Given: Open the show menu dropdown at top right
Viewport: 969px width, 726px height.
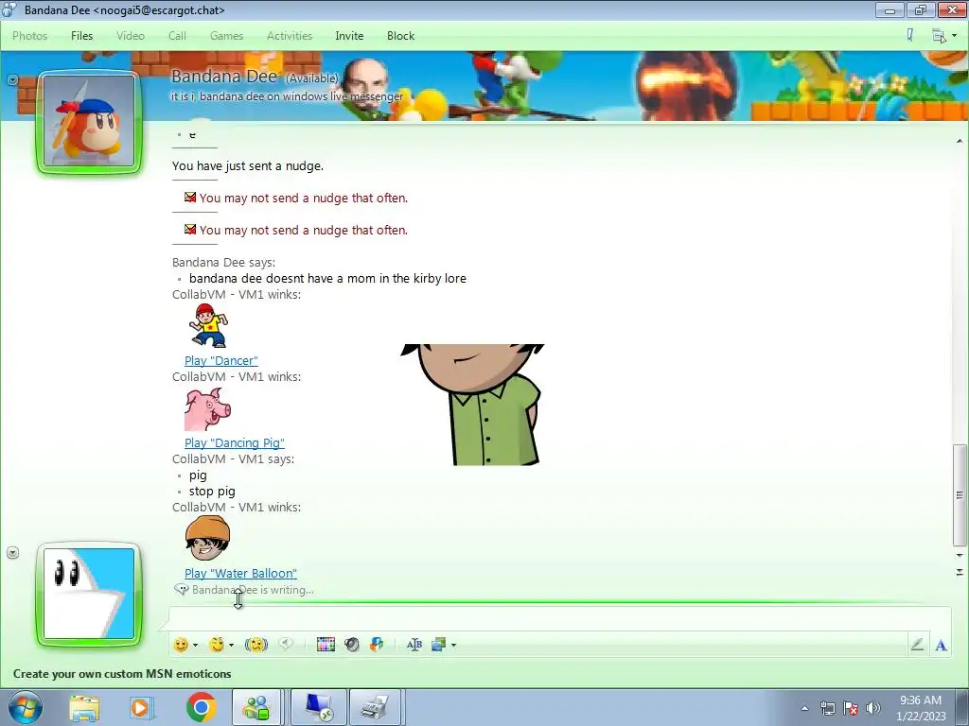Looking at the screenshot, I should tap(943, 36).
